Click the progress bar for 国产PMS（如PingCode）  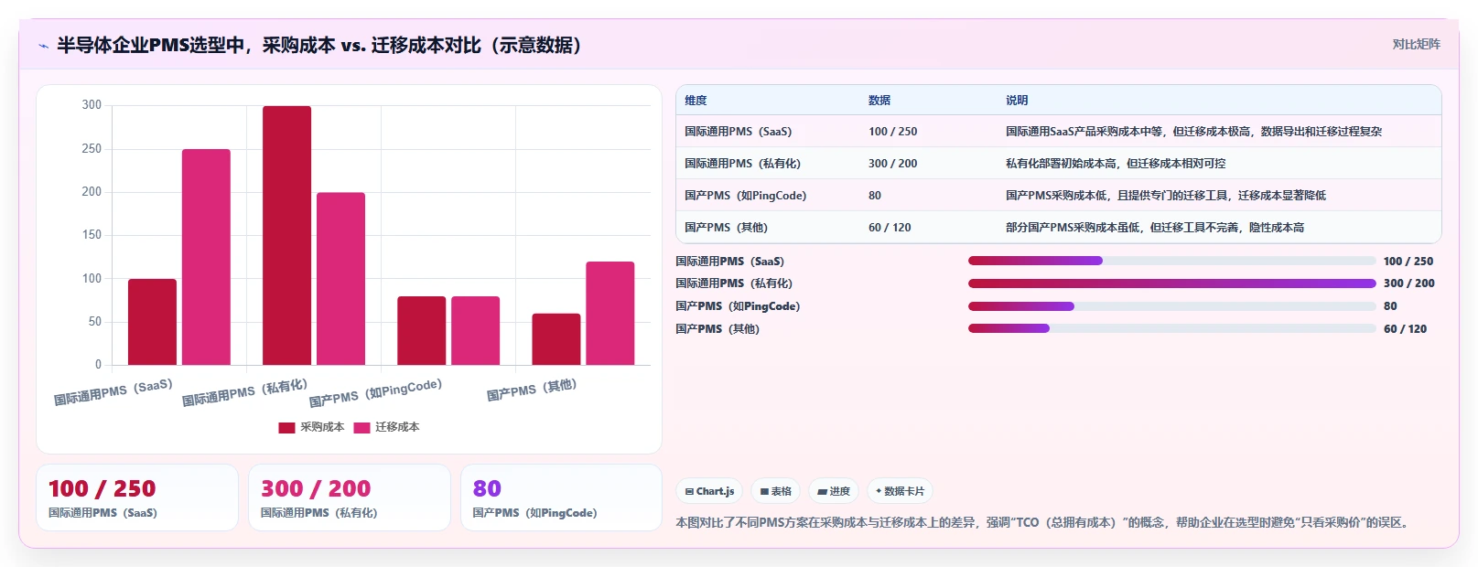pos(1172,306)
